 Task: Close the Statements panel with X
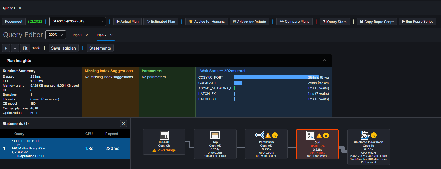click(123, 123)
